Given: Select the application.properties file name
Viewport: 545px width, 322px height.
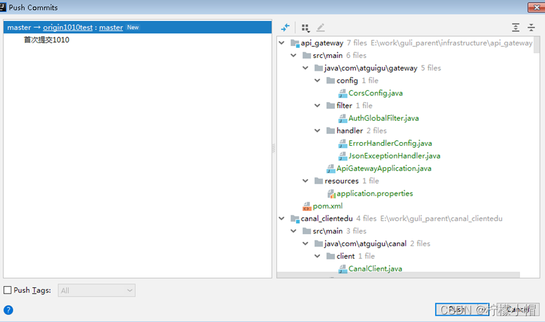Looking at the screenshot, I should 375,194.
